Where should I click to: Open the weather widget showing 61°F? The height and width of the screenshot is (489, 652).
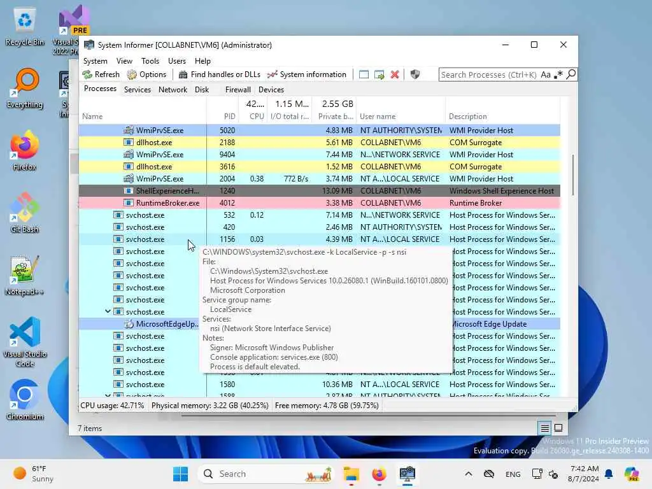click(33, 474)
